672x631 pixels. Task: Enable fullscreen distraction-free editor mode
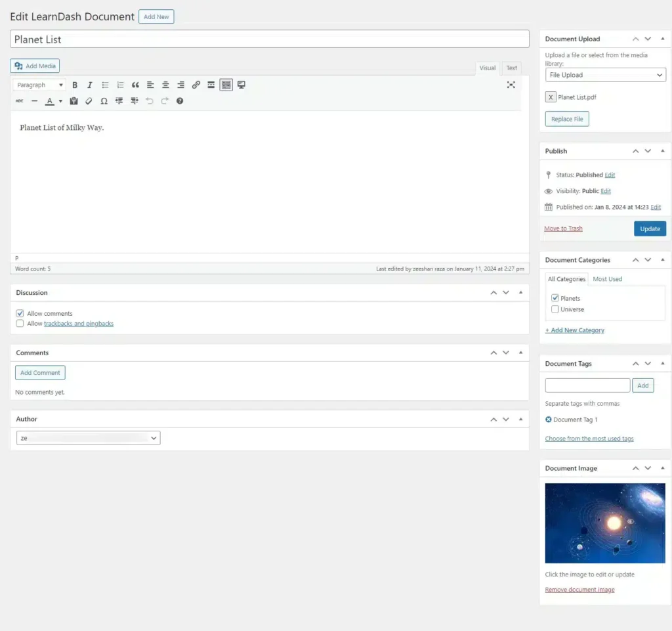(x=511, y=85)
